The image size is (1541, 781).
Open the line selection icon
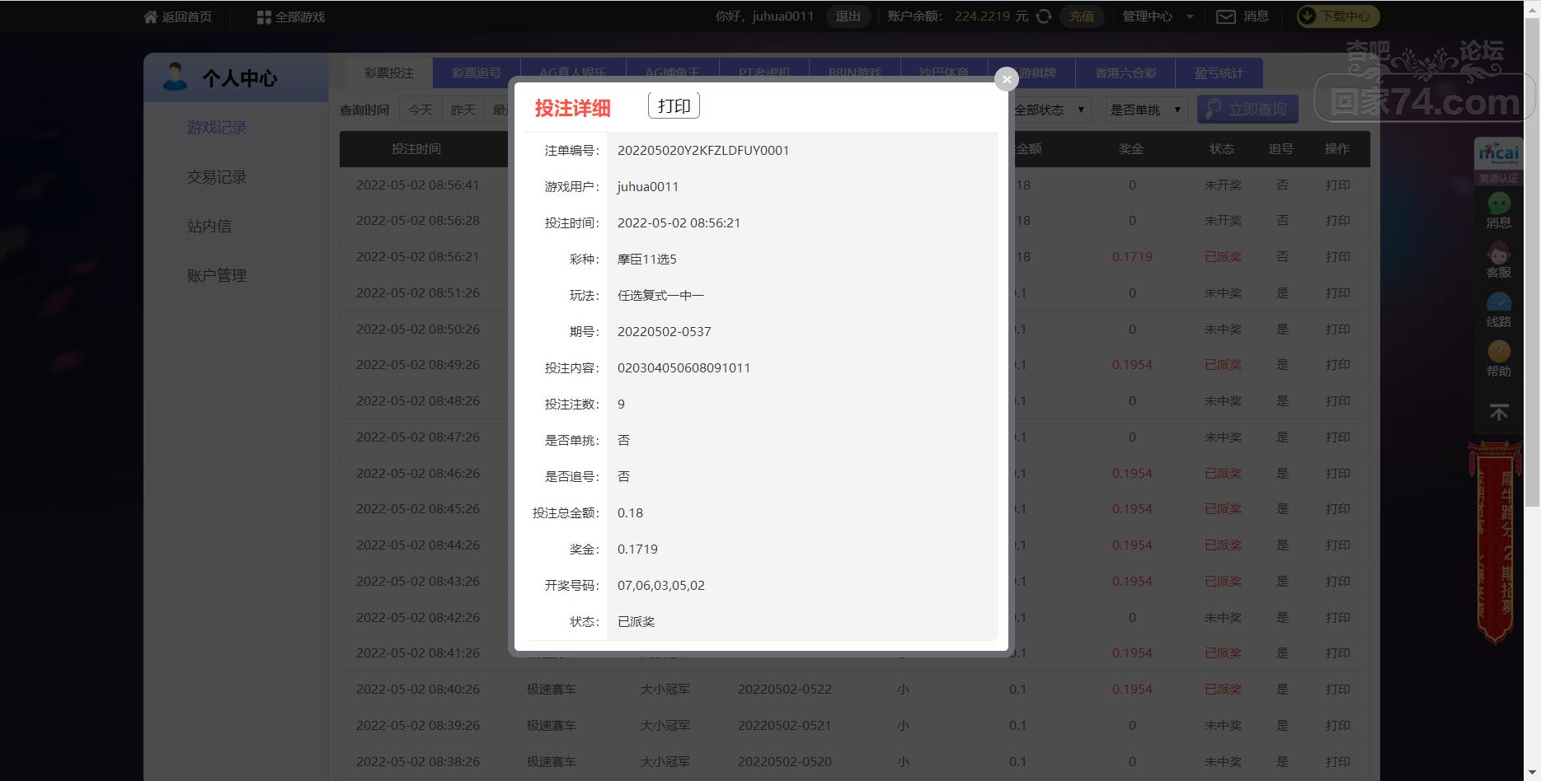1498,303
